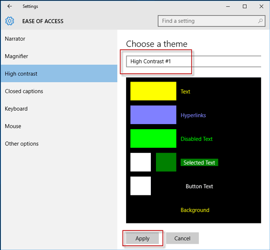This screenshot has height=250, width=270.
Task: Open the Closed captions section
Action: pyautogui.click(x=59, y=91)
